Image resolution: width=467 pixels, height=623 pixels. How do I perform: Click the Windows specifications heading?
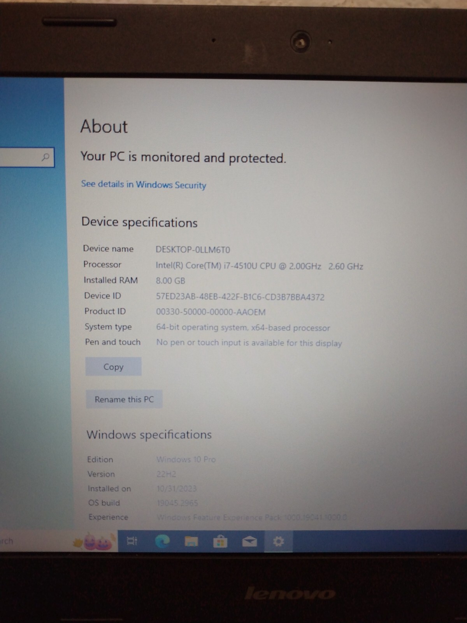pyautogui.click(x=149, y=435)
